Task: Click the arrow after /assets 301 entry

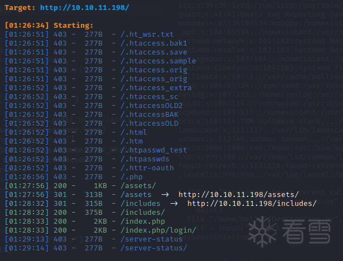Action: coord(165,194)
